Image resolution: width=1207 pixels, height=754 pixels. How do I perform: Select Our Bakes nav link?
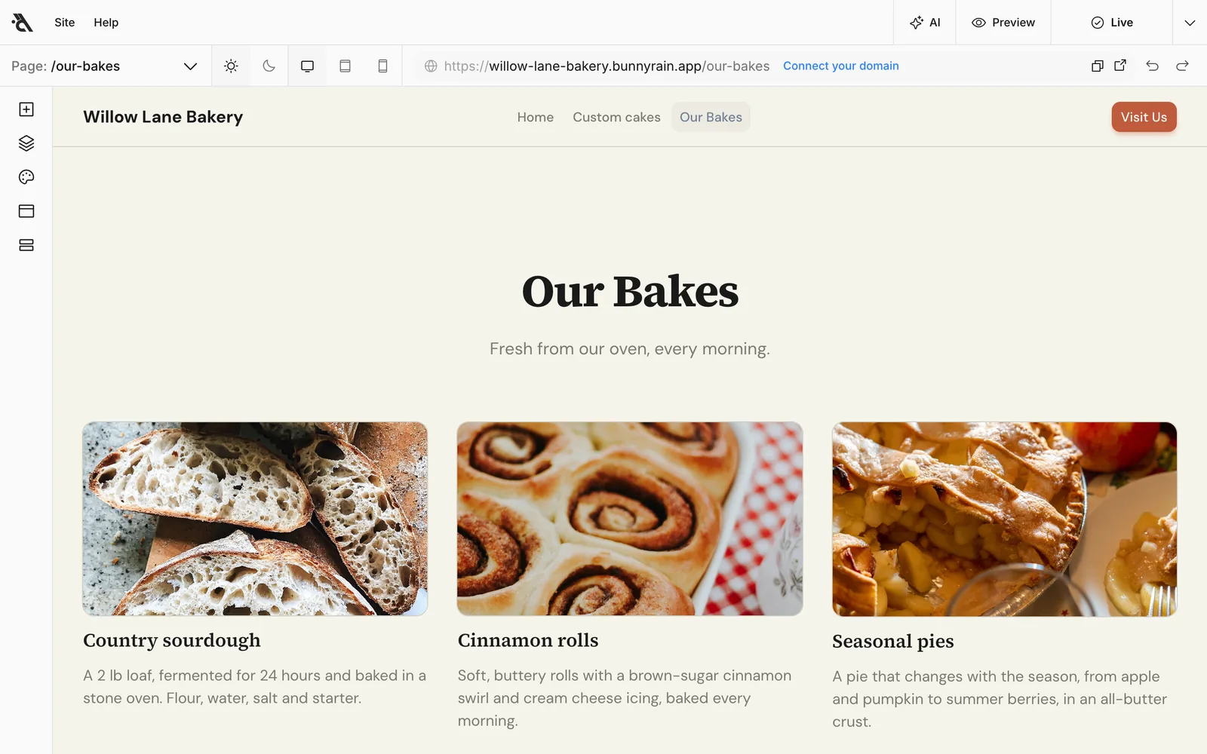coord(711,117)
